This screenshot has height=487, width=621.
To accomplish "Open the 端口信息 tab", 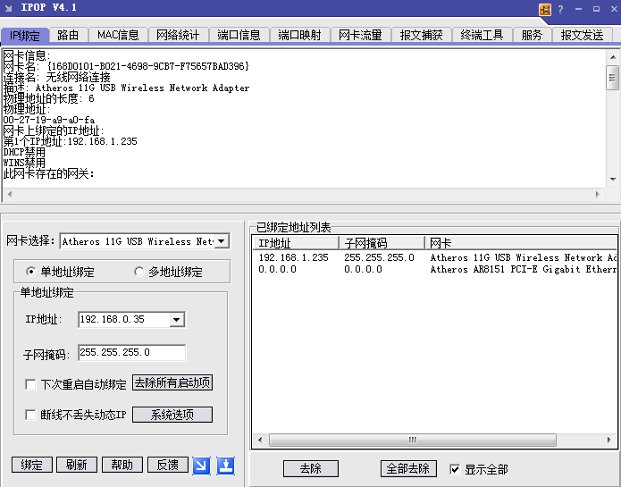I will pos(239,35).
